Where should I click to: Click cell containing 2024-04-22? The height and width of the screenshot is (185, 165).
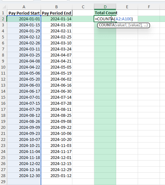click(24, 67)
